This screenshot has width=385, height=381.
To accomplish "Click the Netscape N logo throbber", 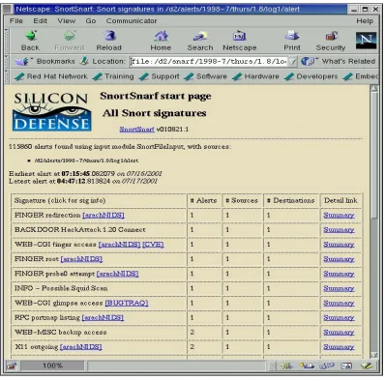I will [x=366, y=41].
